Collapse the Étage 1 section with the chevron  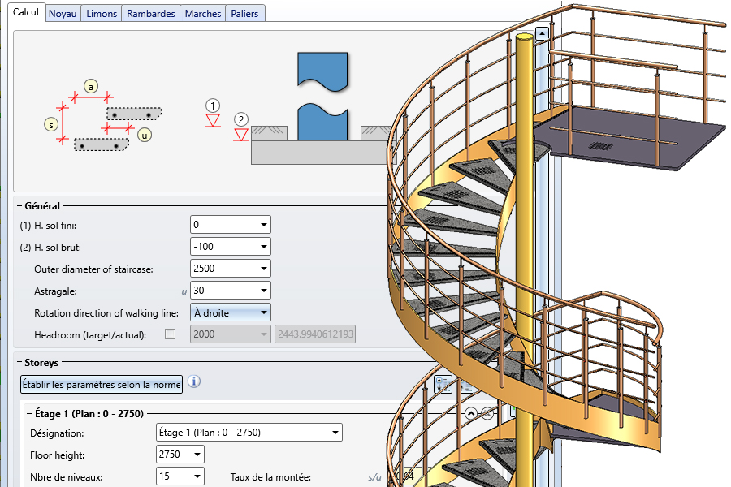point(469,413)
